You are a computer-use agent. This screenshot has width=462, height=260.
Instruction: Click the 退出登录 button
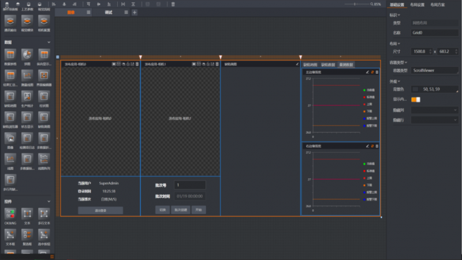click(100, 210)
